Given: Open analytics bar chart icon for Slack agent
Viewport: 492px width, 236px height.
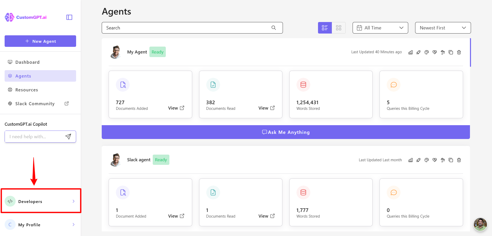Looking at the screenshot, I should (x=411, y=160).
